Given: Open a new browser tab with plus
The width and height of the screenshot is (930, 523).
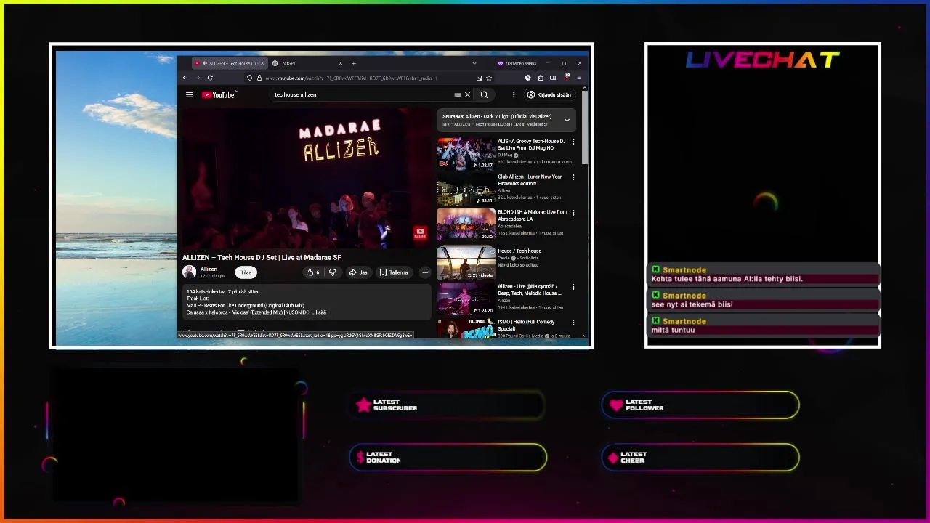Looking at the screenshot, I should [x=353, y=63].
